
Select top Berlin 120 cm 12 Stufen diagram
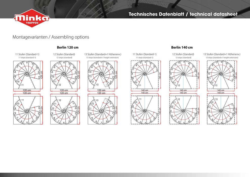click(x=65, y=76)
